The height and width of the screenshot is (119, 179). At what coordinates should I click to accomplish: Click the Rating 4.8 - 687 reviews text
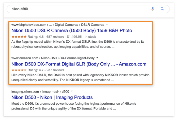pos(46,37)
